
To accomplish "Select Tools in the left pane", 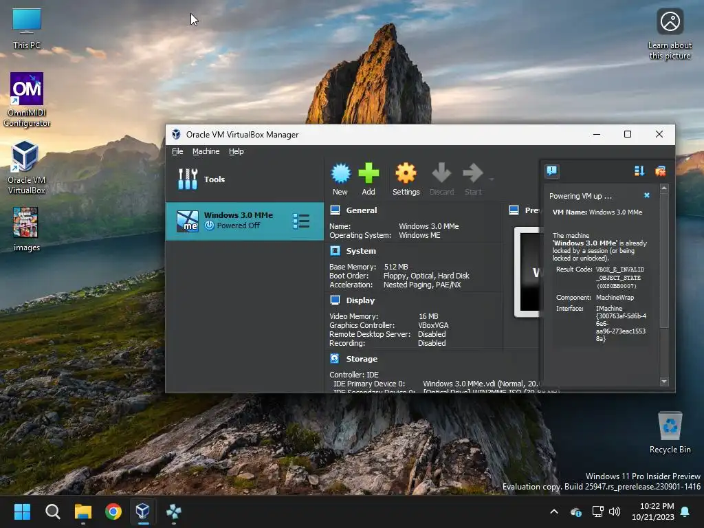I will pyautogui.click(x=244, y=179).
